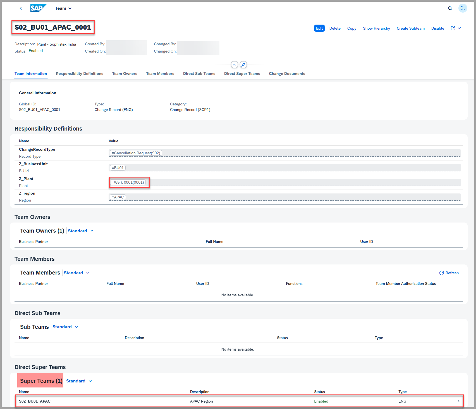Click the Edit button
This screenshot has width=476, height=409.
[x=319, y=28]
